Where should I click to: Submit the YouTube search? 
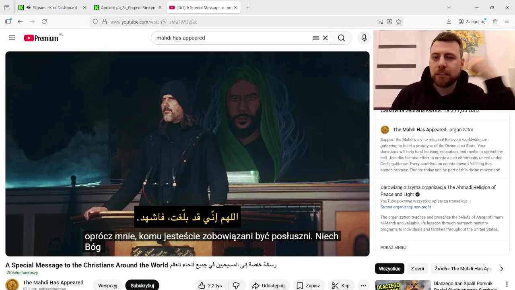pyautogui.click(x=342, y=38)
